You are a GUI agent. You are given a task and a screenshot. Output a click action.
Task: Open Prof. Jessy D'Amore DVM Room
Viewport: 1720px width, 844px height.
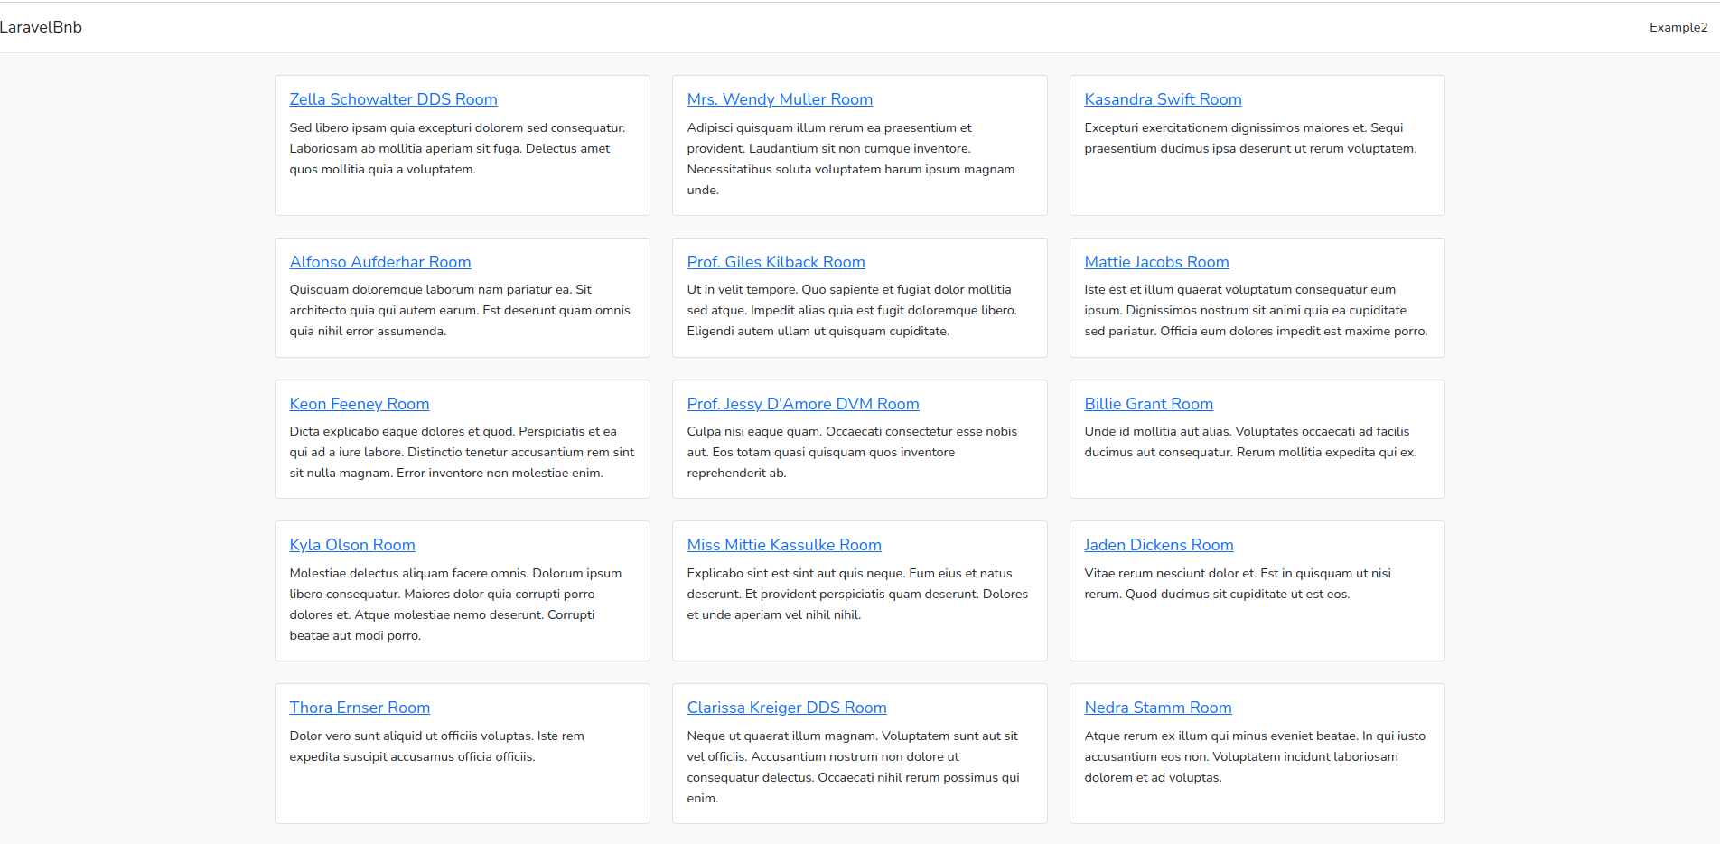pos(803,404)
